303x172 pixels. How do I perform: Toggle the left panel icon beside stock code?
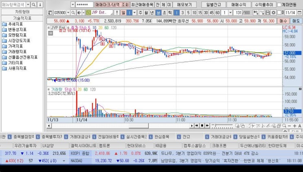point(50,13)
